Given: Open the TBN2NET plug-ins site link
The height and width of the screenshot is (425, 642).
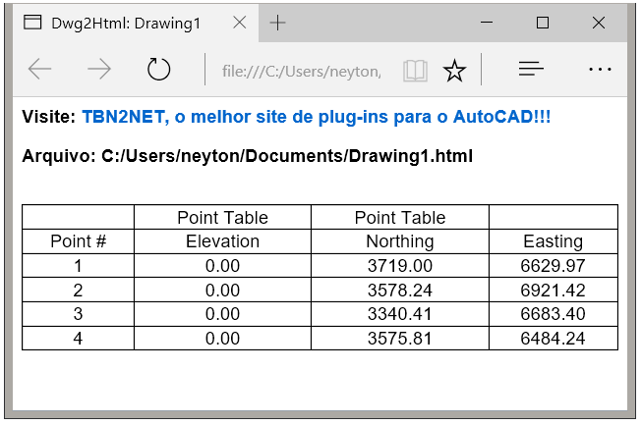Looking at the screenshot, I should tap(317, 117).
